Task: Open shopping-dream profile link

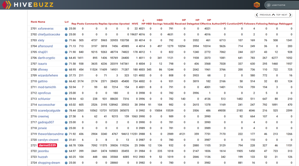Action: [x=49, y=163]
